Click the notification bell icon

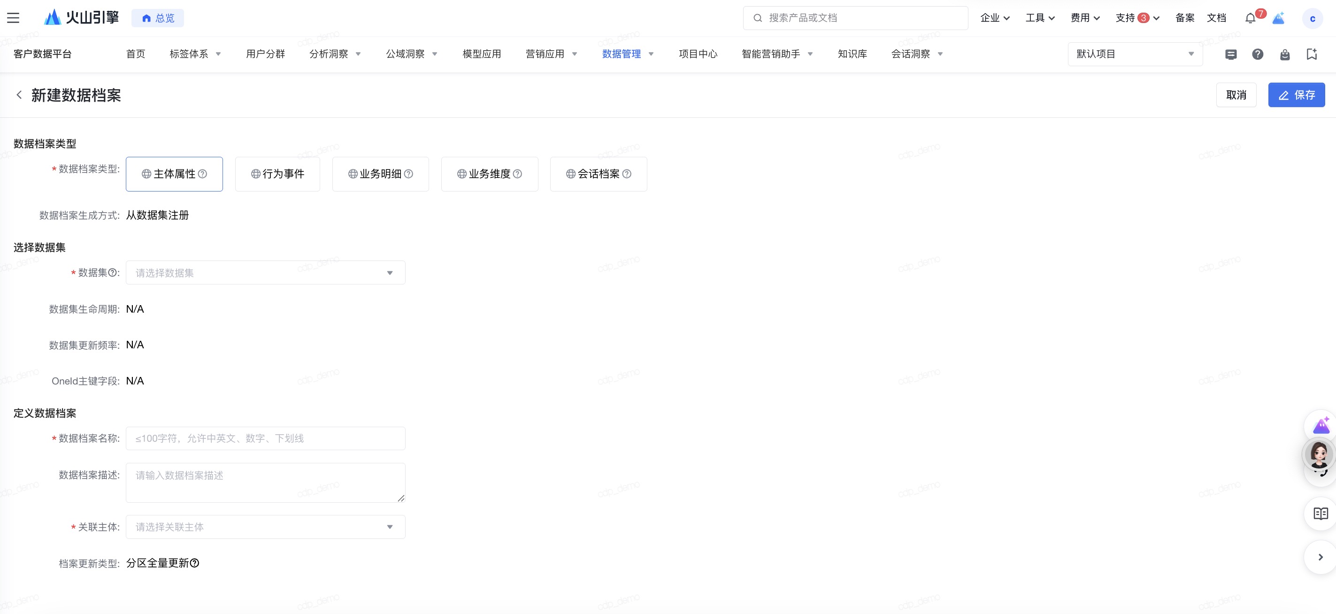pyautogui.click(x=1250, y=18)
